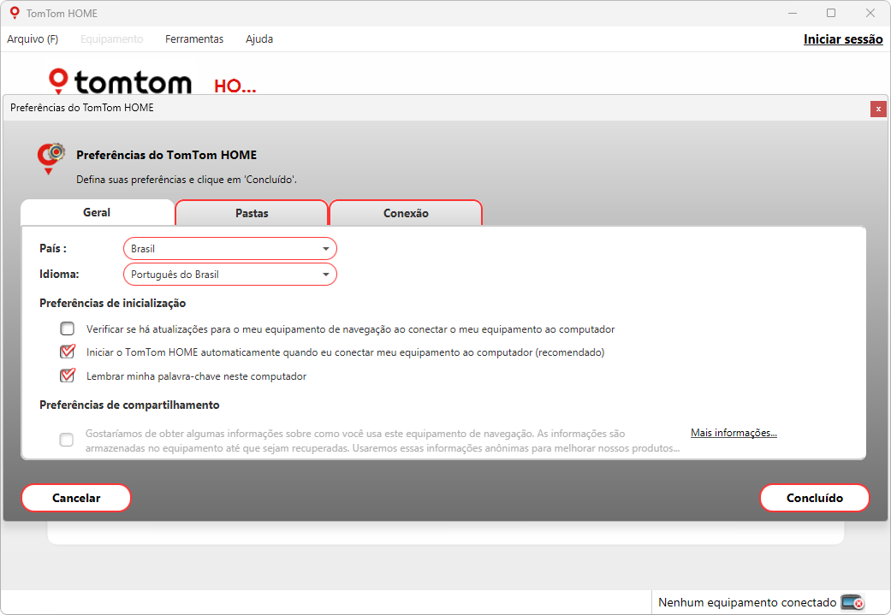Open the País dropdown showing Brasil

click(230, 249)
